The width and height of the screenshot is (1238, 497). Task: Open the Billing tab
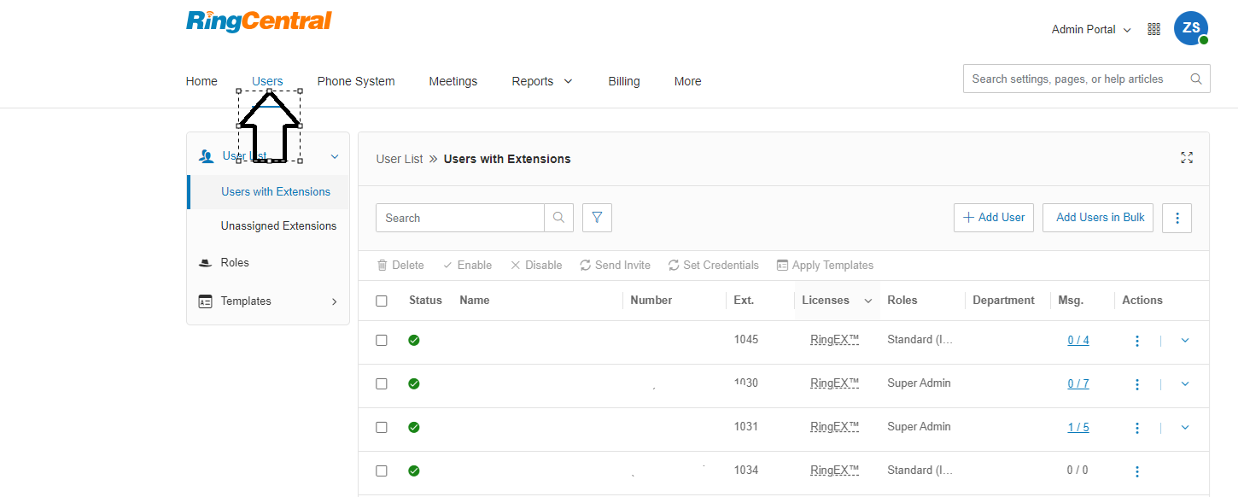(x=623, y=81)
